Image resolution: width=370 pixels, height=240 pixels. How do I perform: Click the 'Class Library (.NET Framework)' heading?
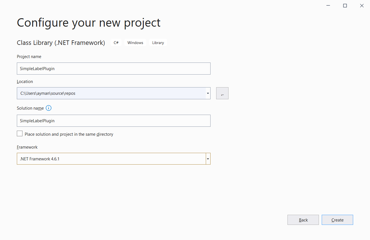[61, 43]
